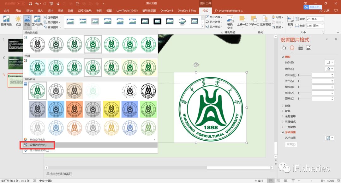The height and width of the screenshot is (183, 341).
Task: Click the comments icon next to 共享
Action: pyautogui.click(x=336, y=10)
